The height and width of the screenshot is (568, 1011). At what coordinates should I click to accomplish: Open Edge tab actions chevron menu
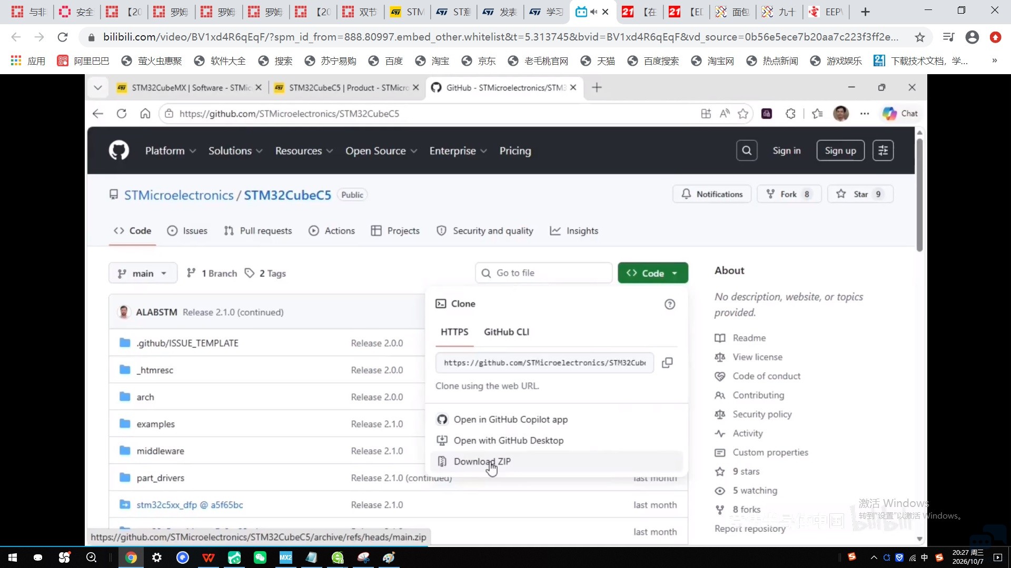point(97,88)
